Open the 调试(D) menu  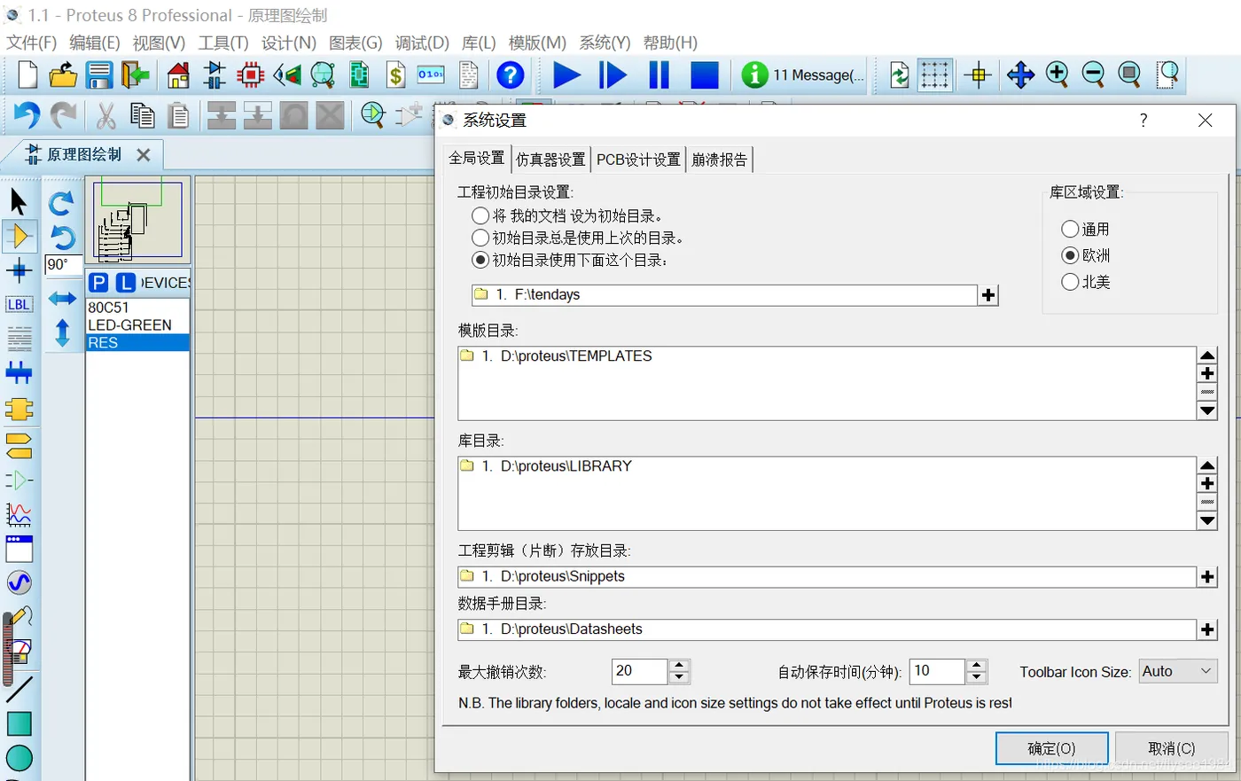click(422, 43)
